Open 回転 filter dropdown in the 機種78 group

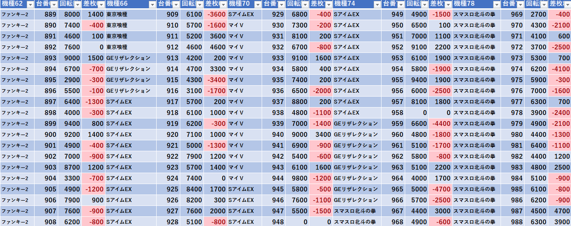[544, 4]
